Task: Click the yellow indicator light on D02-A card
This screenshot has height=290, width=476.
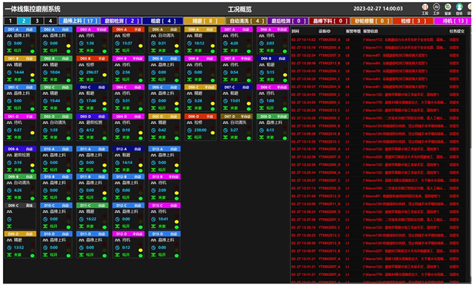Action: click(x=69, y=46)
